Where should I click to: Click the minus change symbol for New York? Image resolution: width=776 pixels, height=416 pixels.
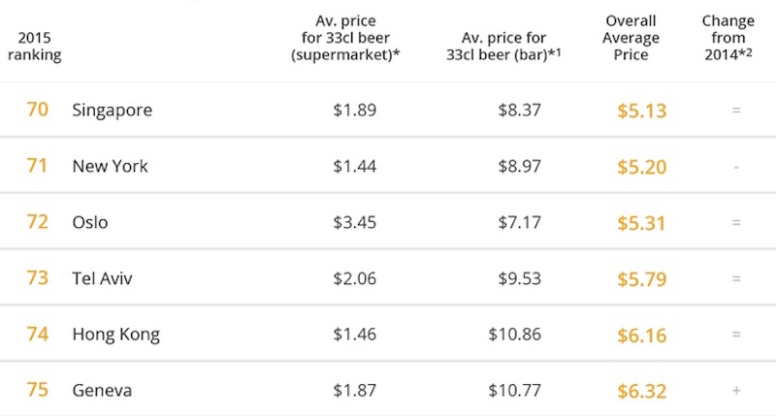[x=736, y=167]
